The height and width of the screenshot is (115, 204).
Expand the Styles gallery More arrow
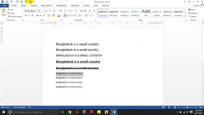[x=185, y=16]
